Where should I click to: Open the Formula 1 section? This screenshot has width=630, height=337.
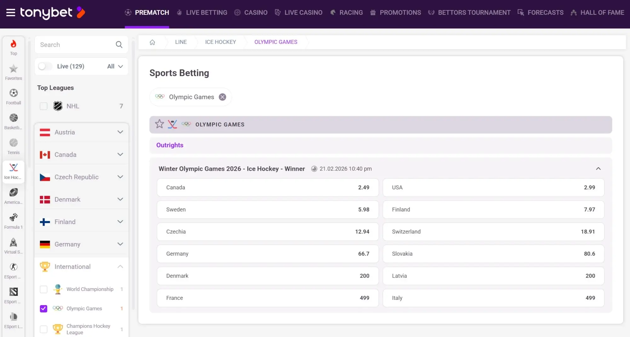13,220
